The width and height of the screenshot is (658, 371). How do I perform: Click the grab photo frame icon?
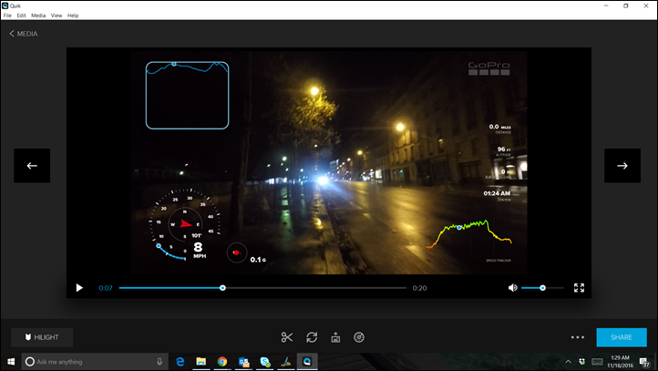pyautogui.click(x=335, y=337)
